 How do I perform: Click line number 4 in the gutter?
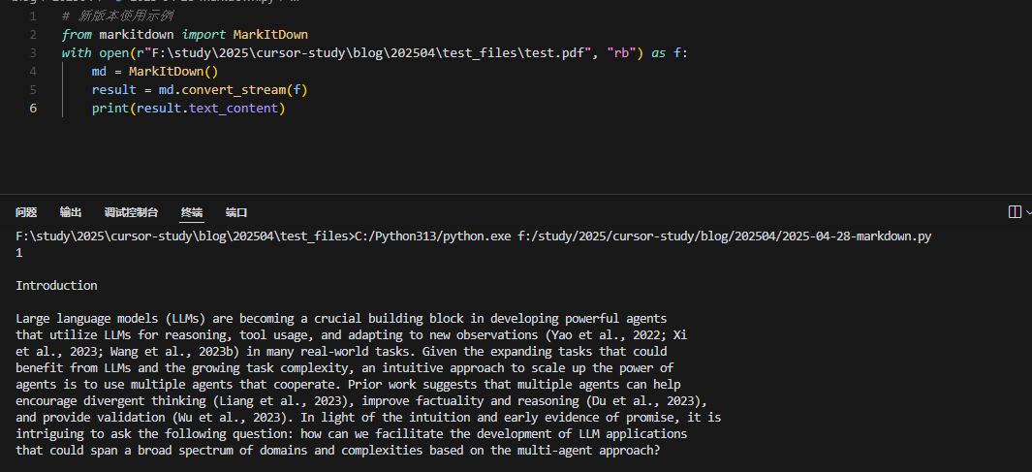(33, 71)
